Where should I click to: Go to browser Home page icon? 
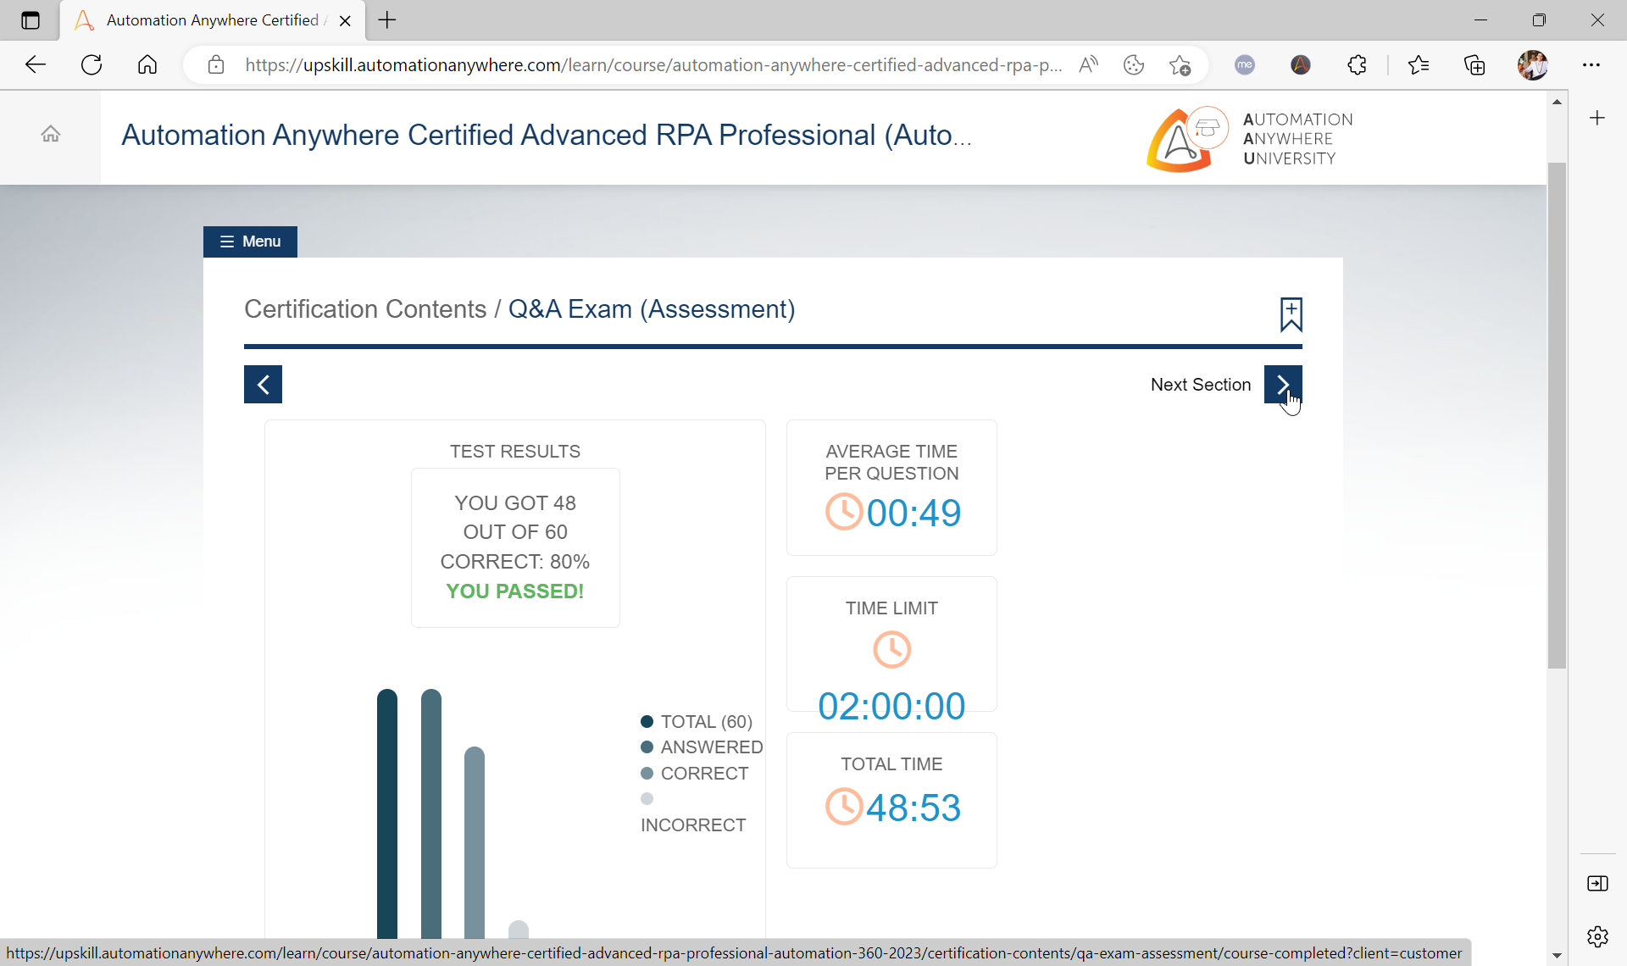147,64
